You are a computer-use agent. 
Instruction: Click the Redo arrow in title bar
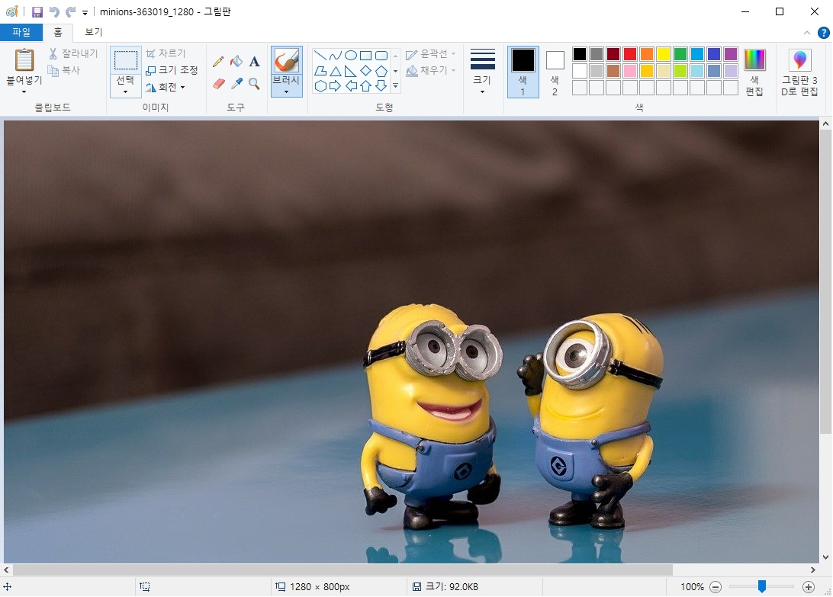click(71, 11)
